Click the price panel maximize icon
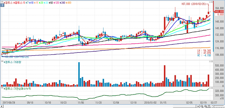 [210, 2]
